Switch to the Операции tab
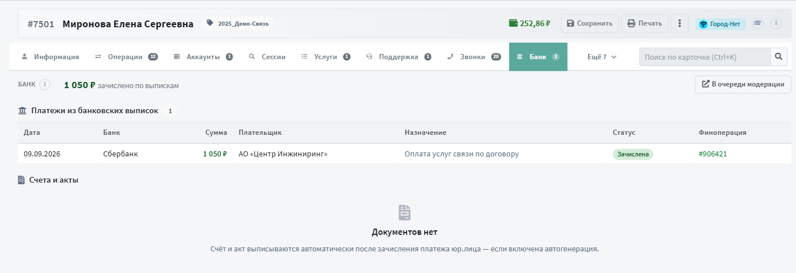796x273 pixels. [x=126, y=57]
